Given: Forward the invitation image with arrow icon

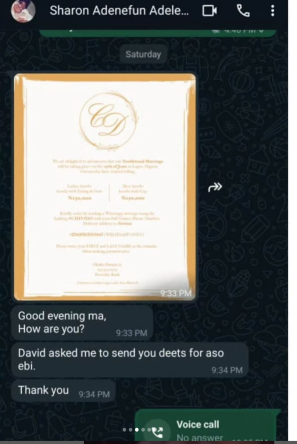Looking at the screenshot, I should (215, 187).
